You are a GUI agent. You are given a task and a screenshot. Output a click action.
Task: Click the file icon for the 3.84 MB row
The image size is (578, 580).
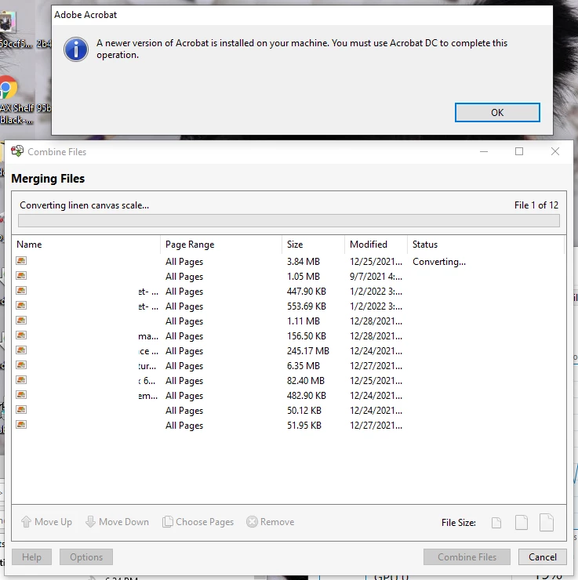point(21,261)
